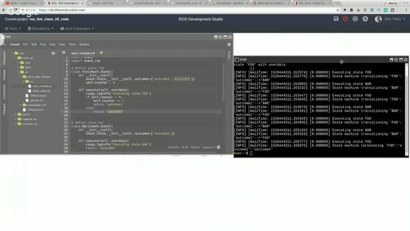Viewport: 410px width, 231px height.
Task: Open the File menu in IDE
Action: (x=26, y=44)
